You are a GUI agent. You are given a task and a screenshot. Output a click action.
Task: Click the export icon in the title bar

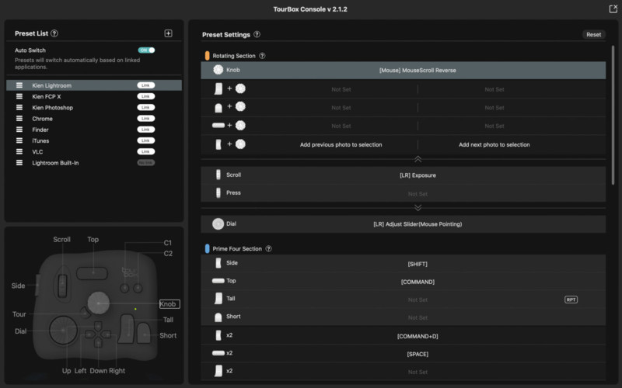(x=613, y=9)
